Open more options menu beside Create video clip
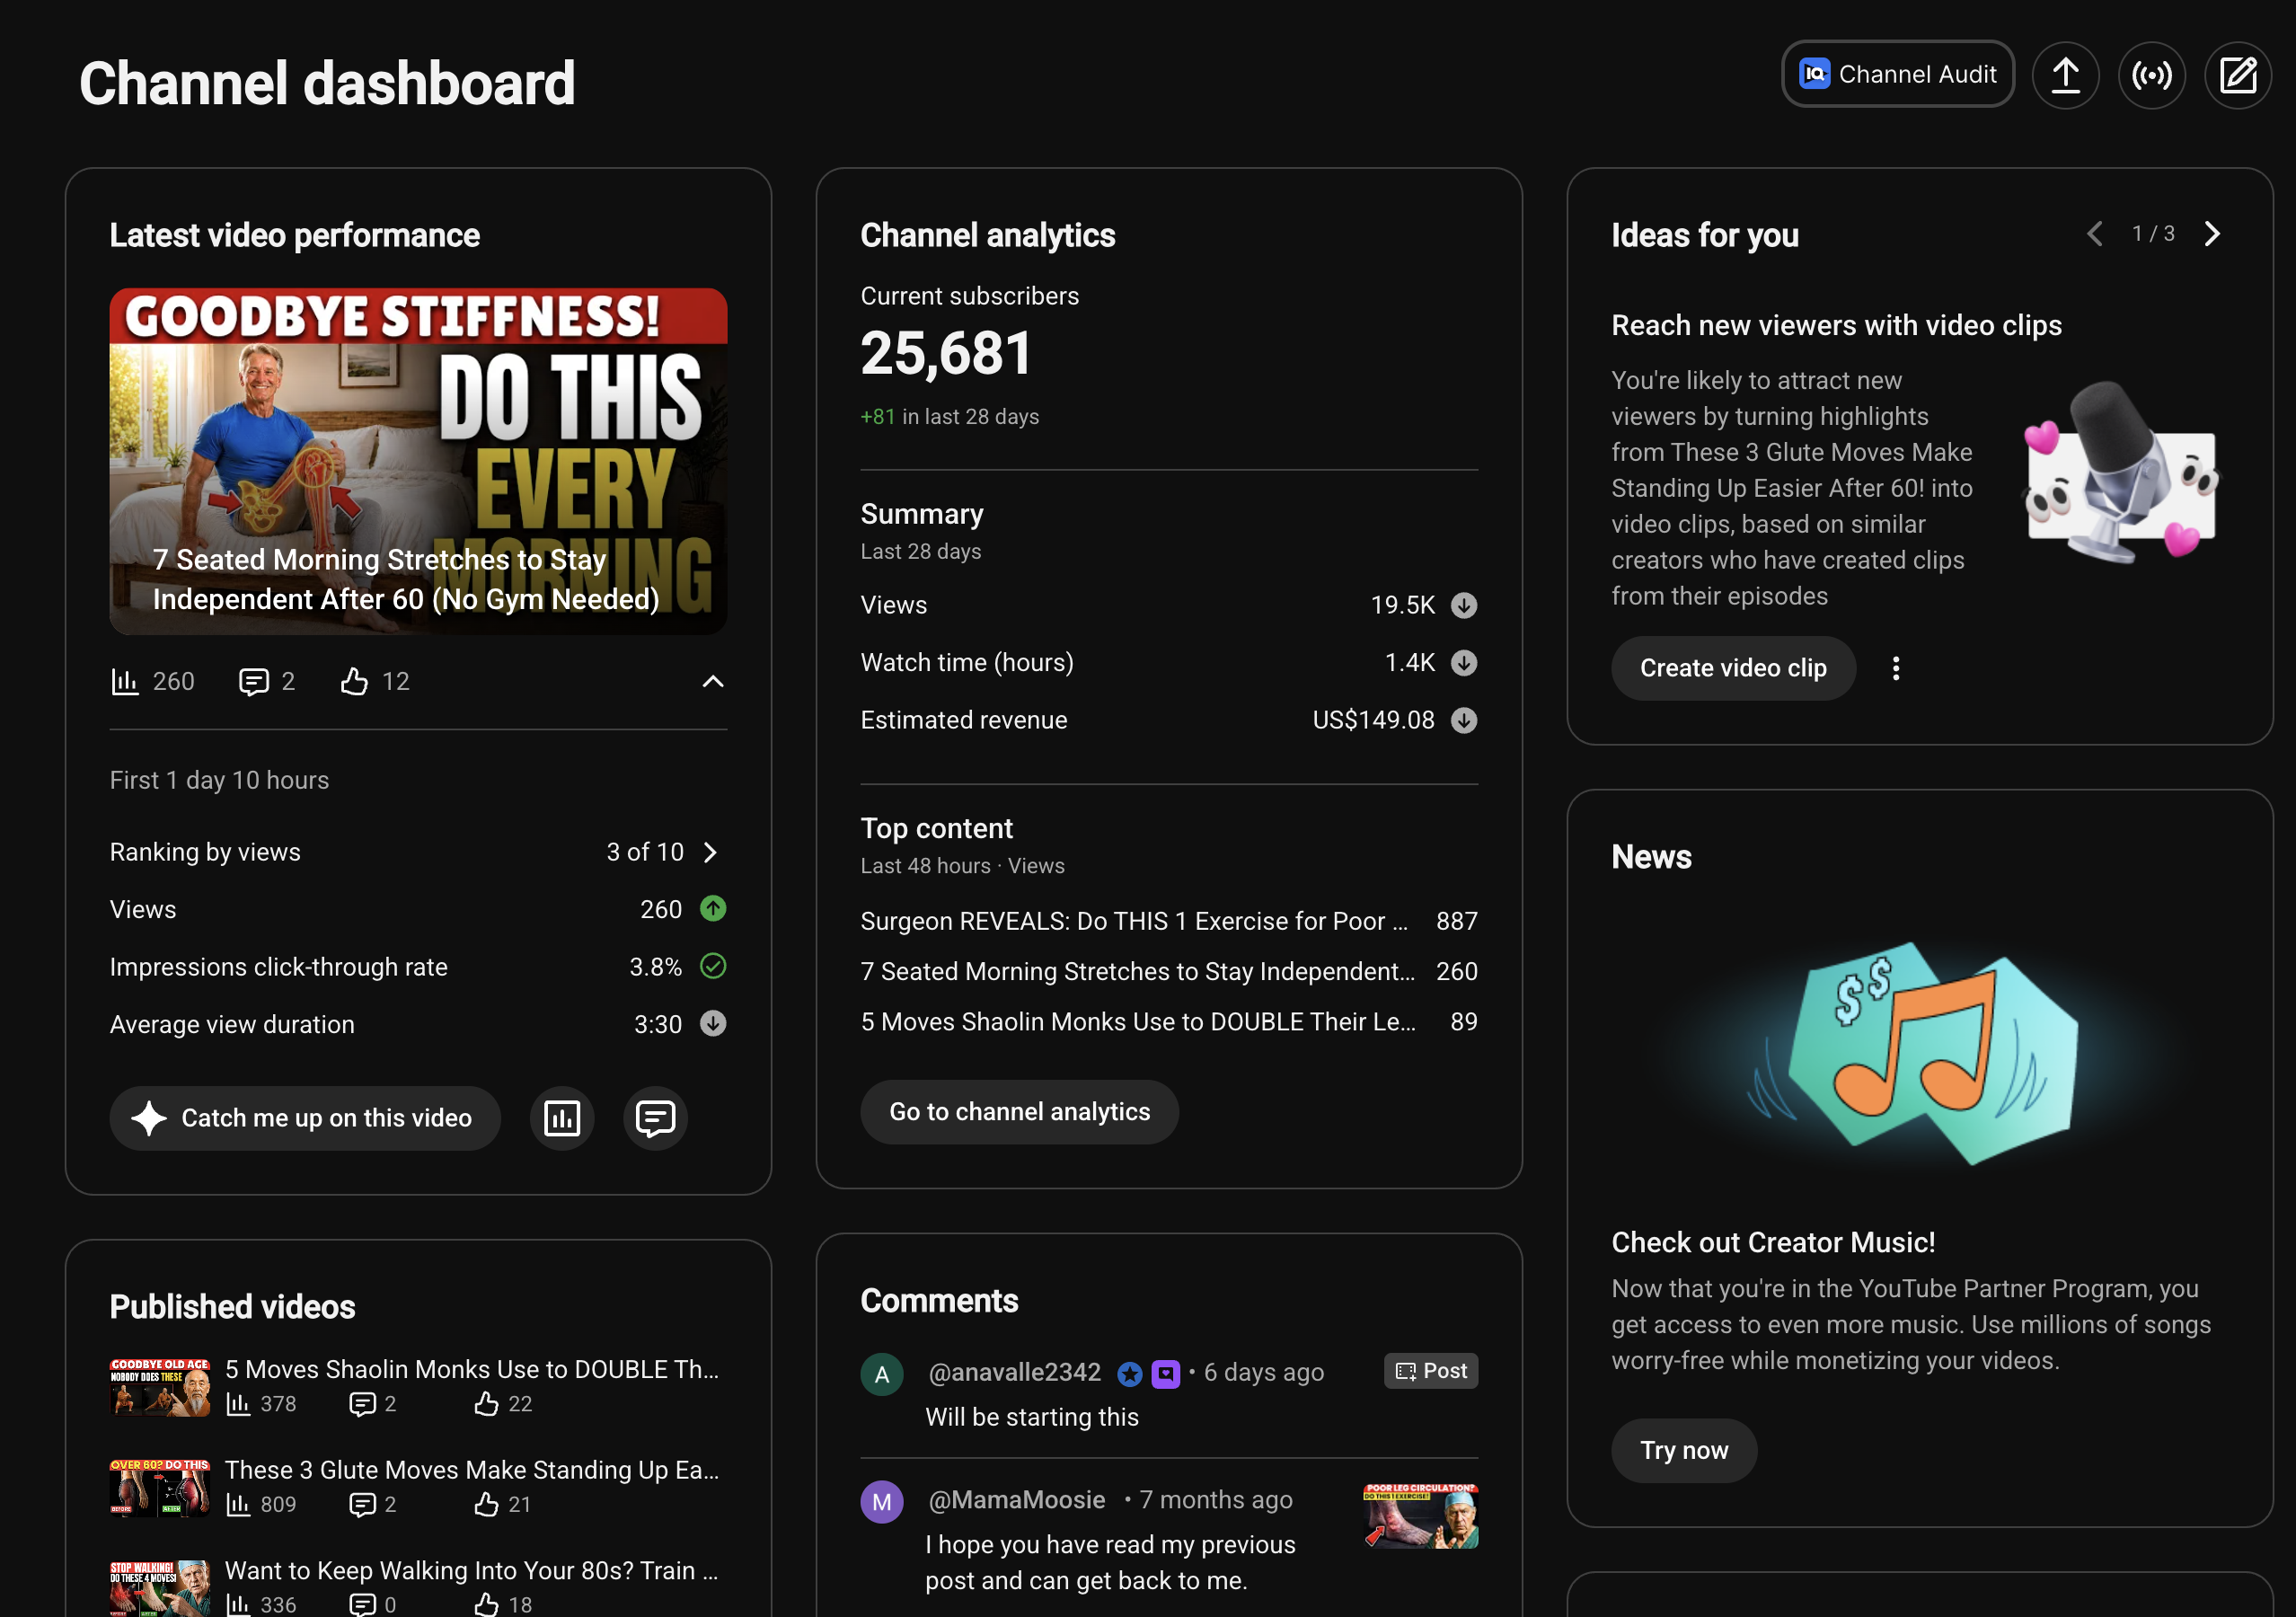This screenshot has width=2296, height=1617. pyautogui.click(x=1895, y=668)
